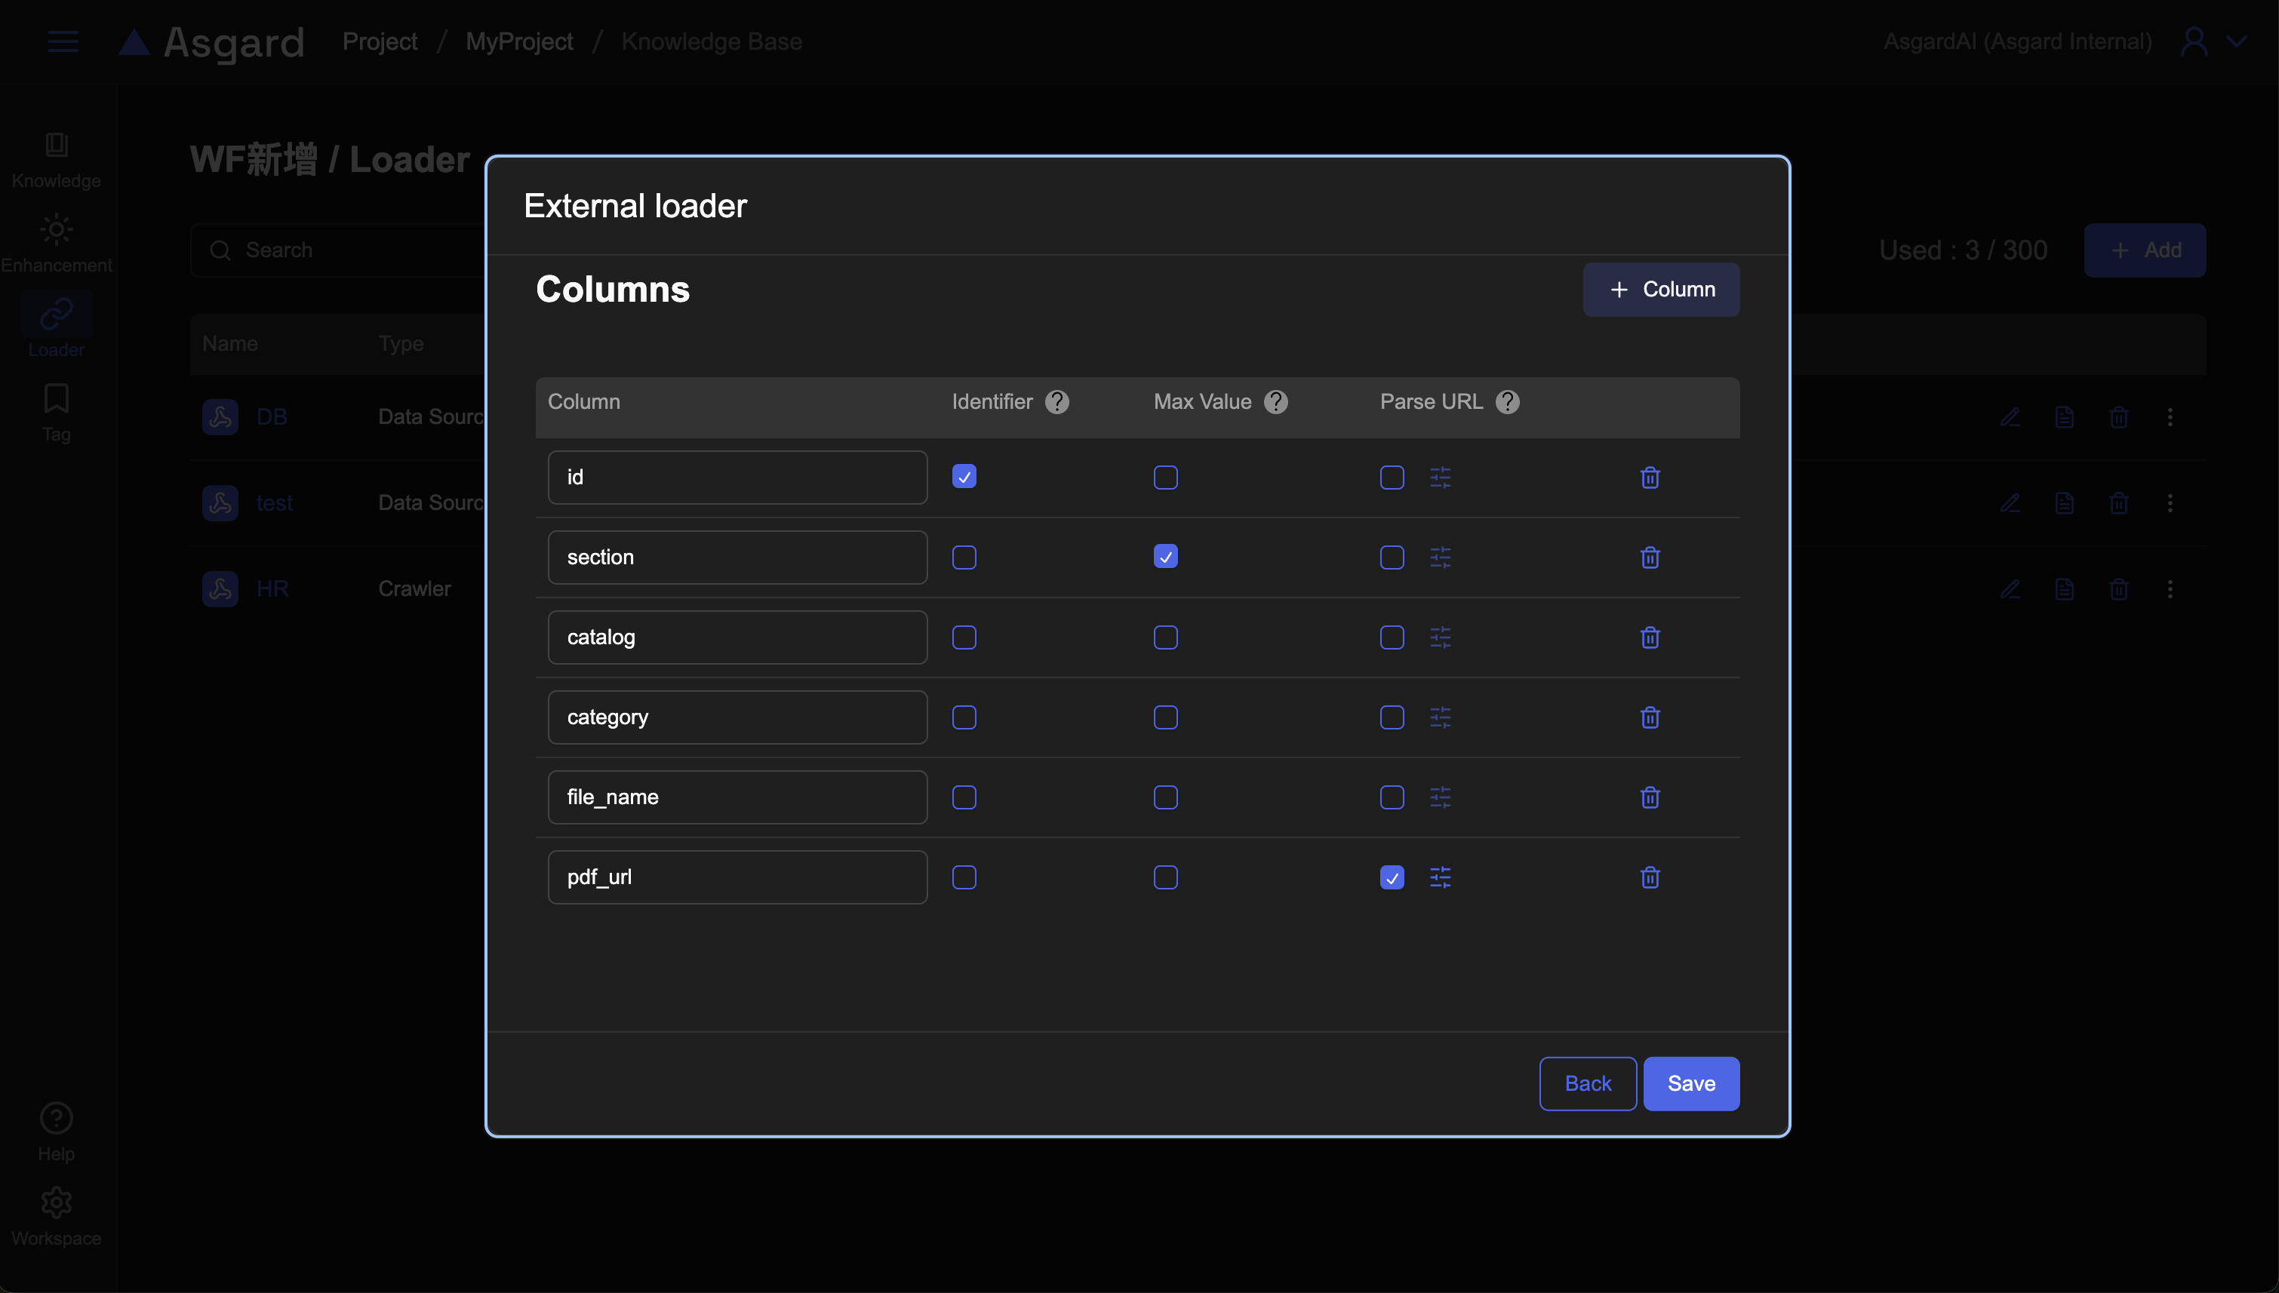Click the Max Value help icon

pos(1275,402)
